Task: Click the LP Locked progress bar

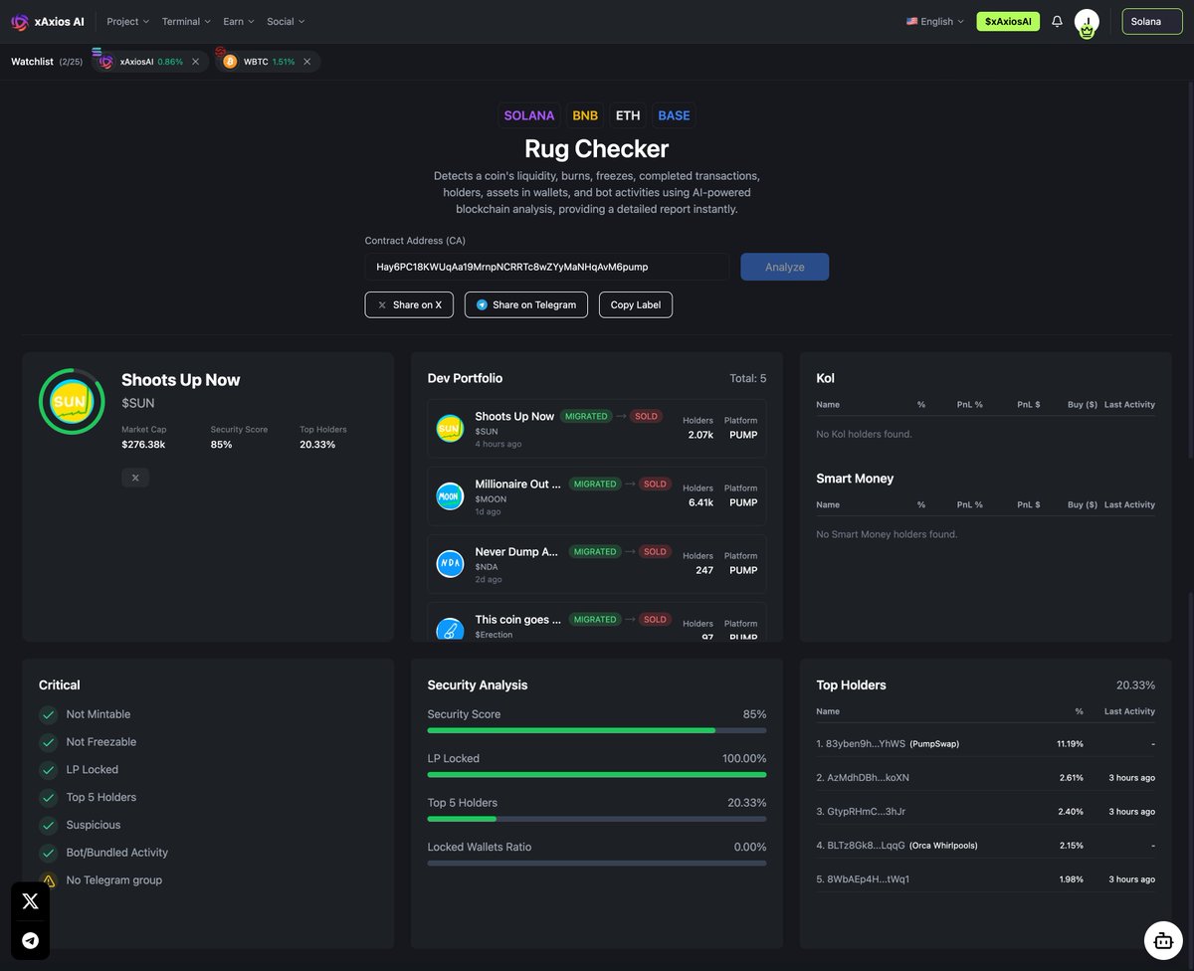Action: [x=597, y=774]
